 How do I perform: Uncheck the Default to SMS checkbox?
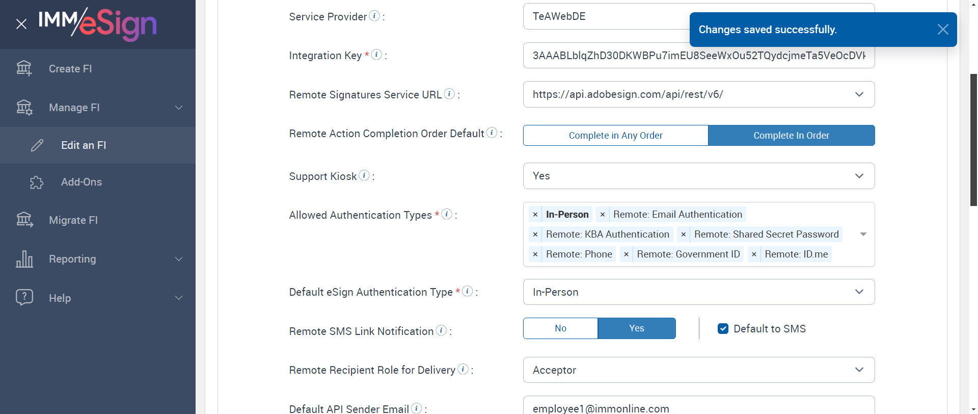[x=723, y=329]
